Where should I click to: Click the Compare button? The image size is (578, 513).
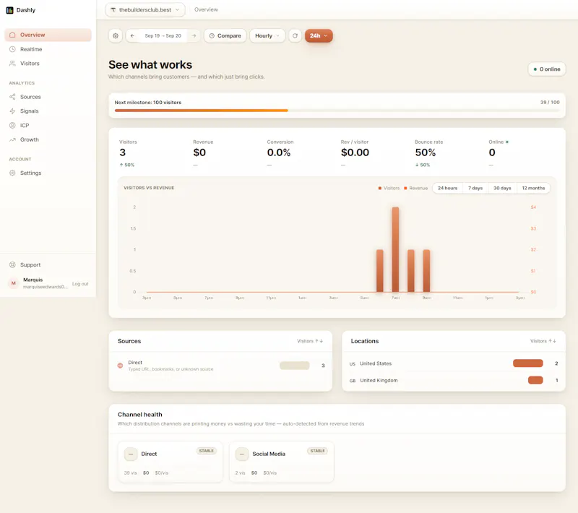225,35
